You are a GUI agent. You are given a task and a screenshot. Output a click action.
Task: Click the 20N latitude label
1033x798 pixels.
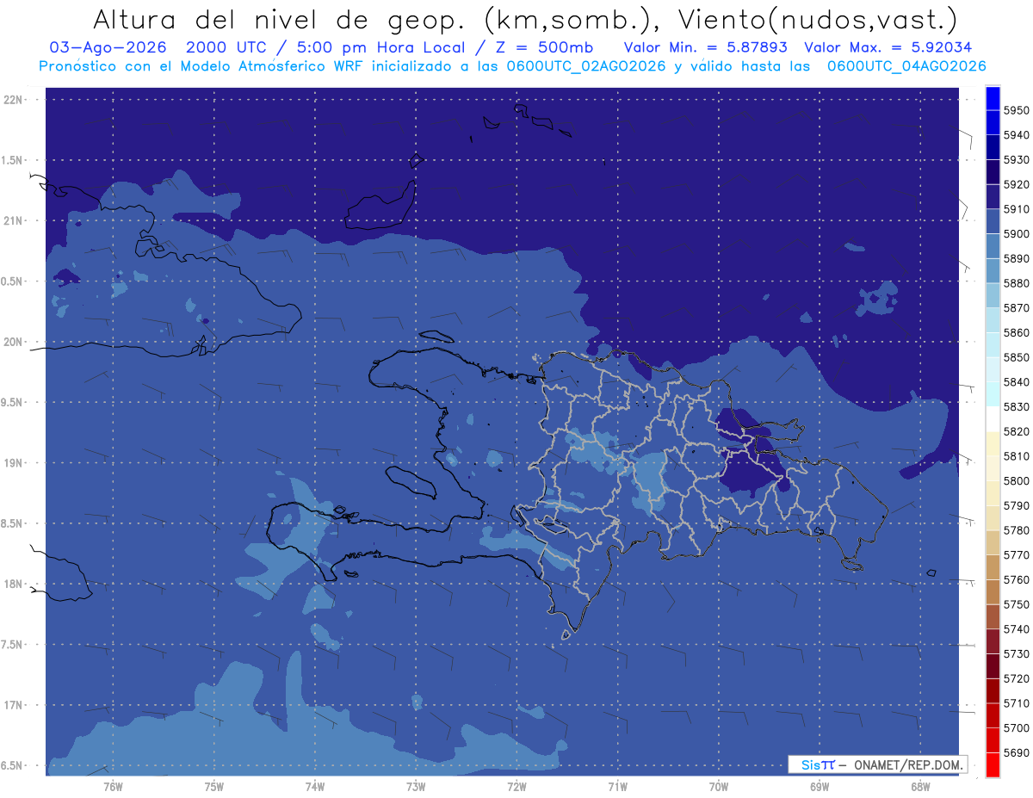14,343
